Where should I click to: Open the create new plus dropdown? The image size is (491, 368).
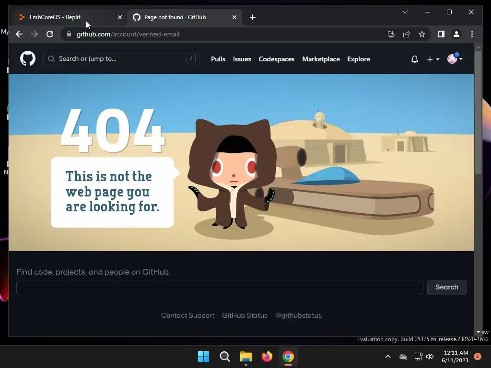click(x=433, y=59)
